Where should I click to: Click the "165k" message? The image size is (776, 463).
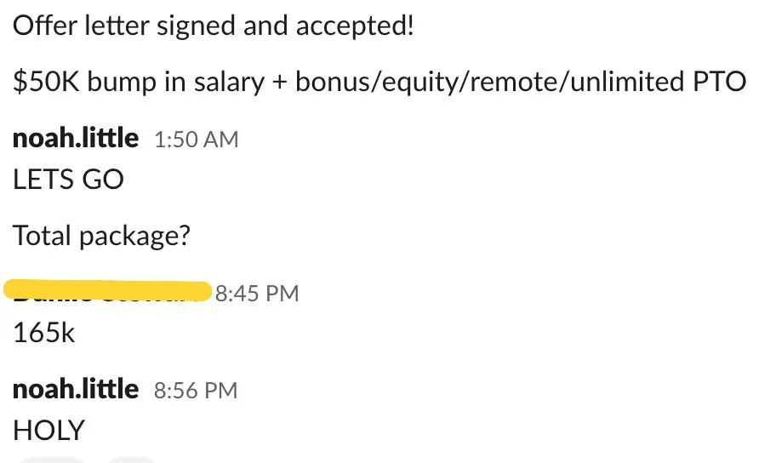tap(44, 332)
